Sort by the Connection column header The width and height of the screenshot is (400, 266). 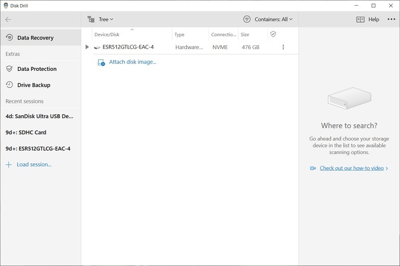tap(223, 34)
